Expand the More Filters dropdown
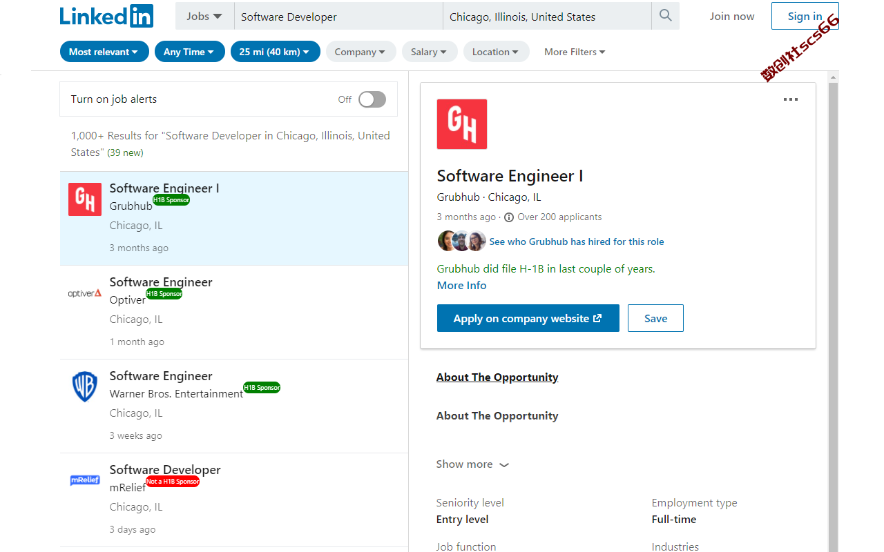Screen dimensions: 884x552 pos(575,52)
